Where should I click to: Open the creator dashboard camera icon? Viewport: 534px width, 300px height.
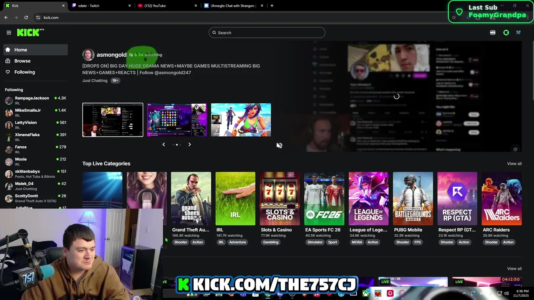click(493, 32)
